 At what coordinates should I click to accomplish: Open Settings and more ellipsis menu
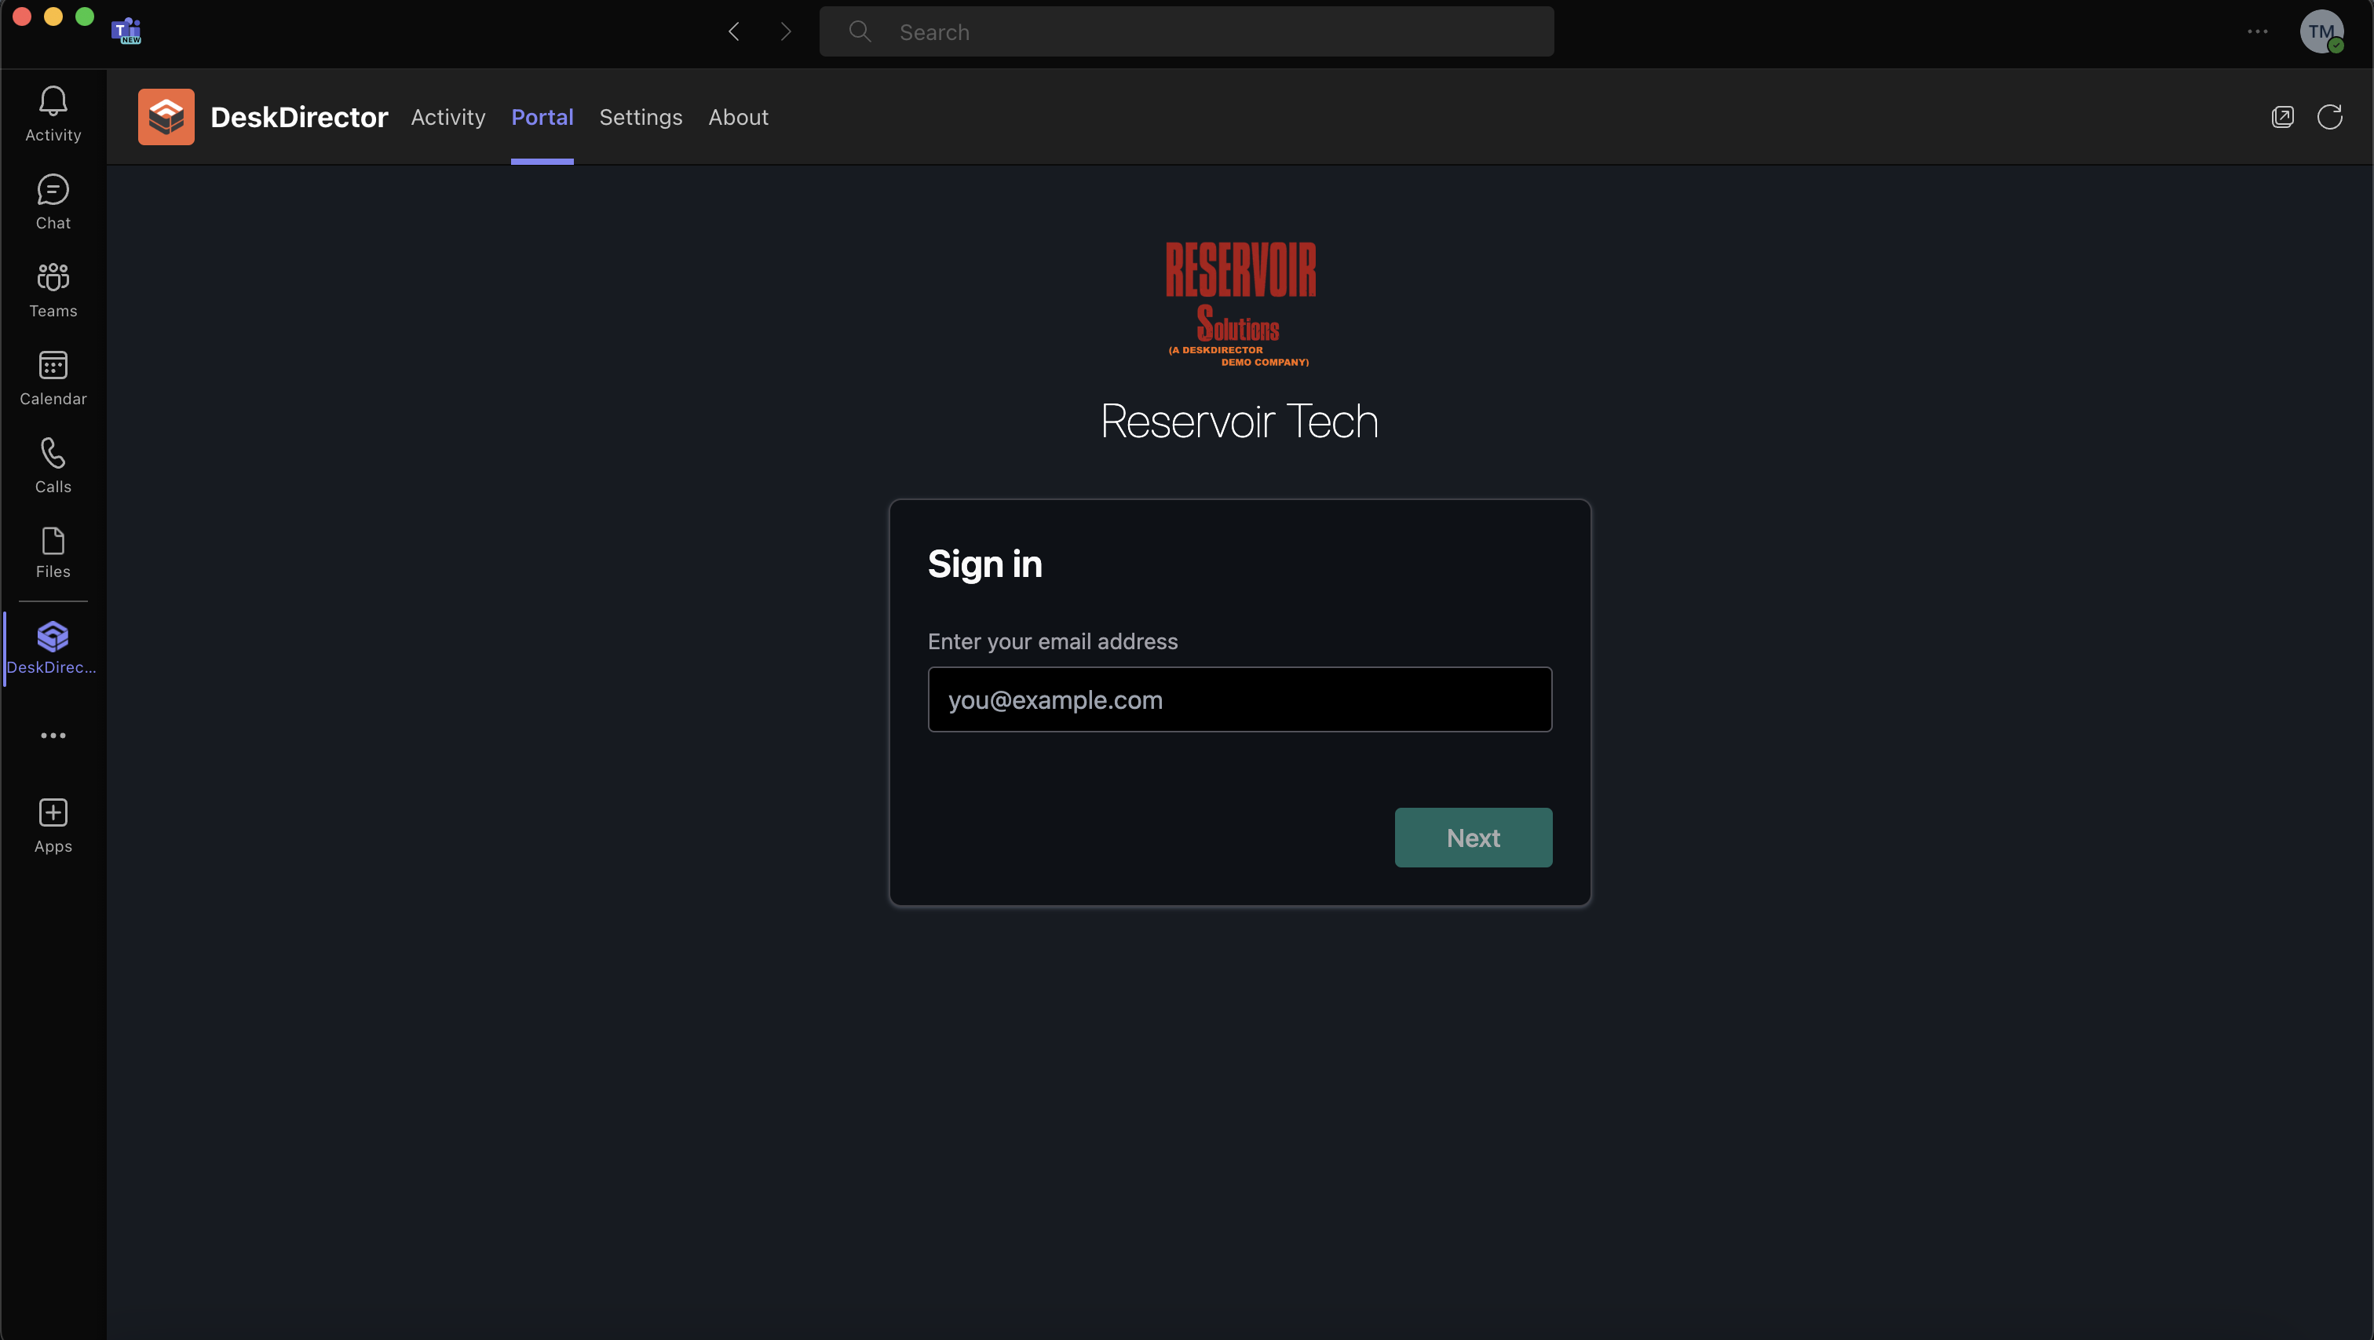(x=2257, y=31)
